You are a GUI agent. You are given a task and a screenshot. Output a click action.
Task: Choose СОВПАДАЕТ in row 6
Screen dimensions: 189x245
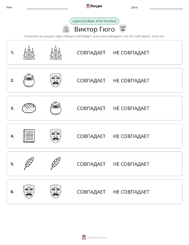(91, 192)
